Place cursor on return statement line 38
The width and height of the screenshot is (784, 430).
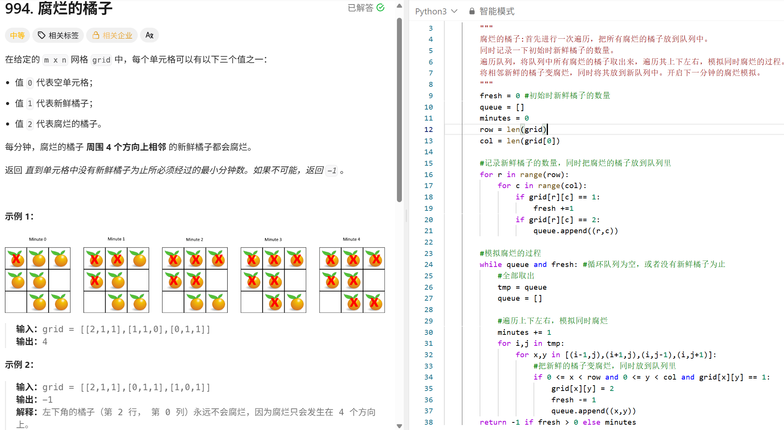557,422
